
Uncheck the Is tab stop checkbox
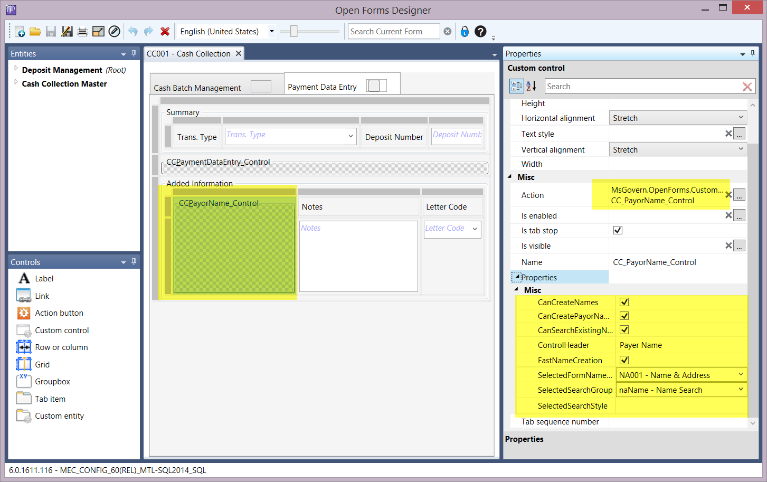tap(618, 230)
